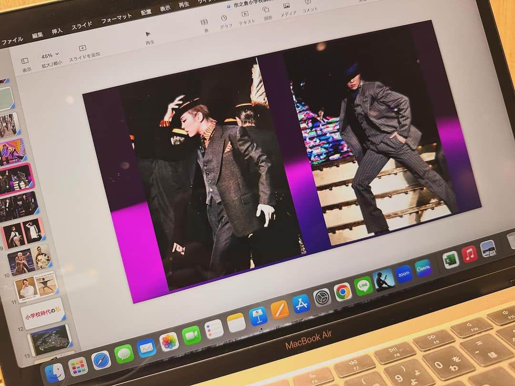Open the 挿入 menu
This screenshot has width=515, height=386.
(57, 31)
